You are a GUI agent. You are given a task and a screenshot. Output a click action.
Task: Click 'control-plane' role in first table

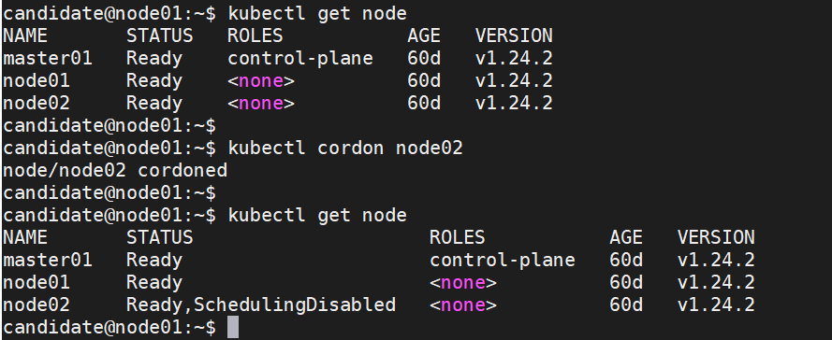coord(300,58)
